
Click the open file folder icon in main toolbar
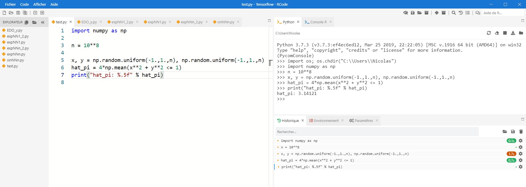pyautogui.click(x=11, y=13)
